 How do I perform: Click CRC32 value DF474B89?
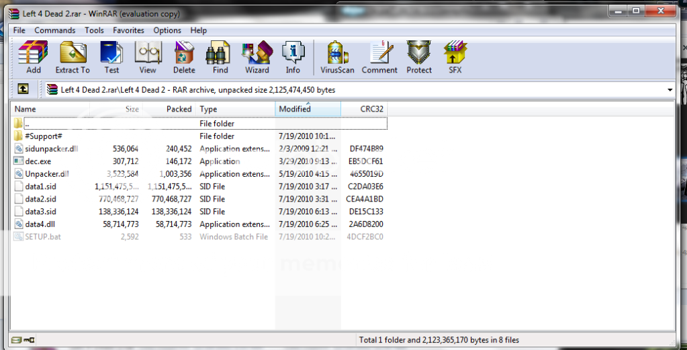366,148
